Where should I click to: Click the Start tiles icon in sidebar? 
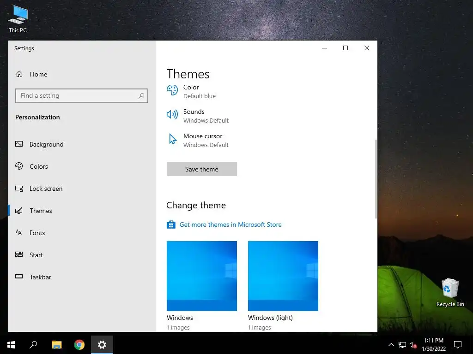point(19,254)
